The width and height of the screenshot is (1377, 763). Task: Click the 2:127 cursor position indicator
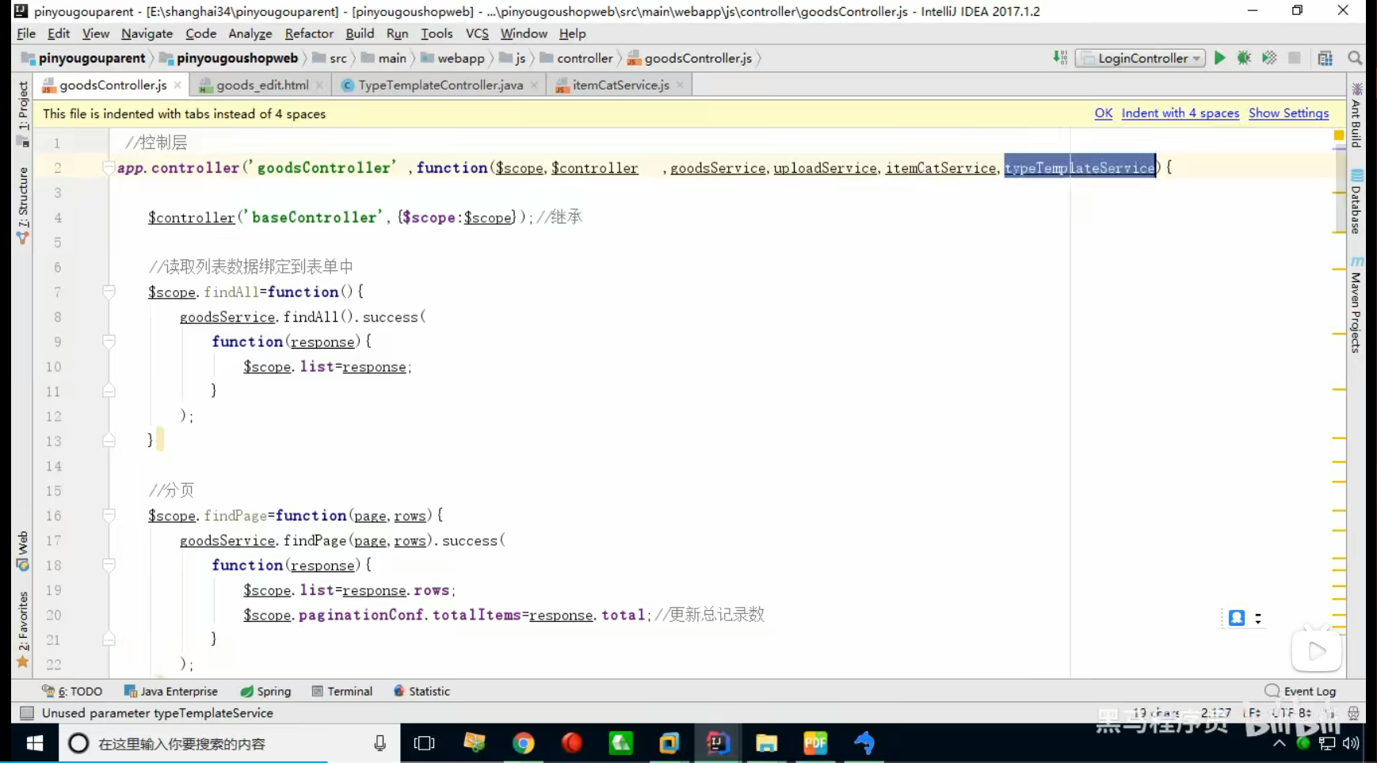(x=1215, y=713)
